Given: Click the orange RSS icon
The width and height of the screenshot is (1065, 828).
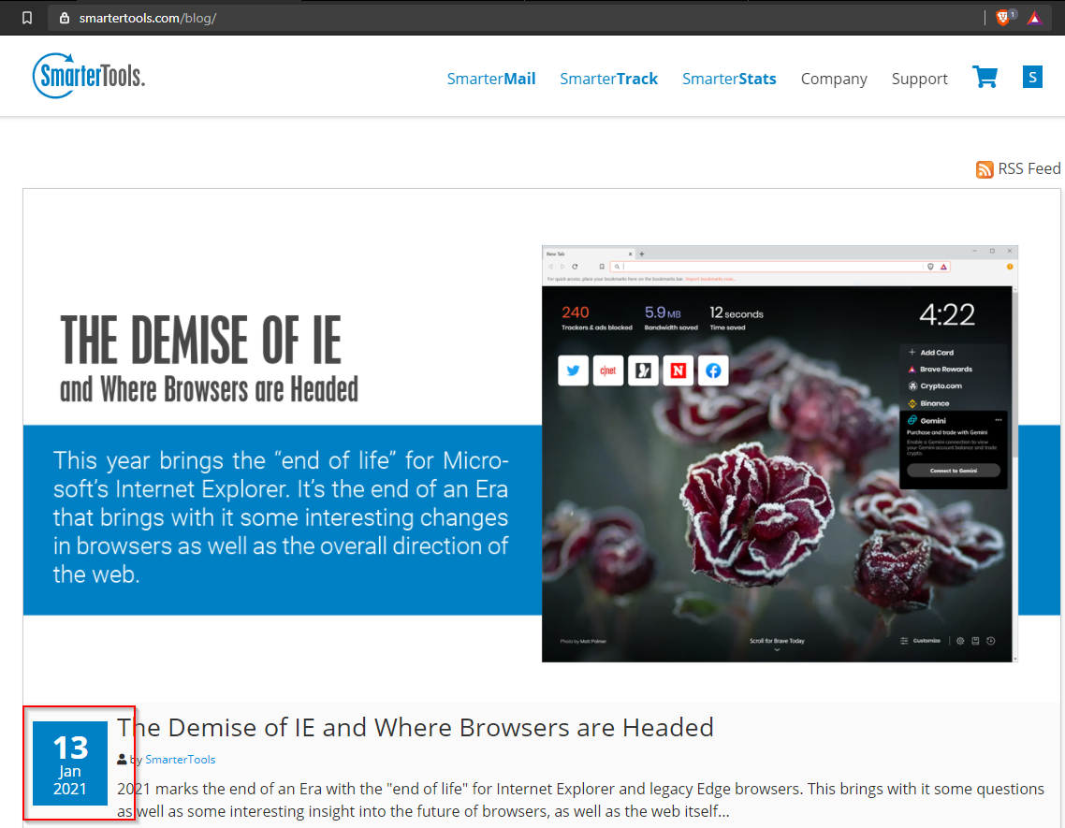Looking at the screenshot, I should (x=985, y=169).
